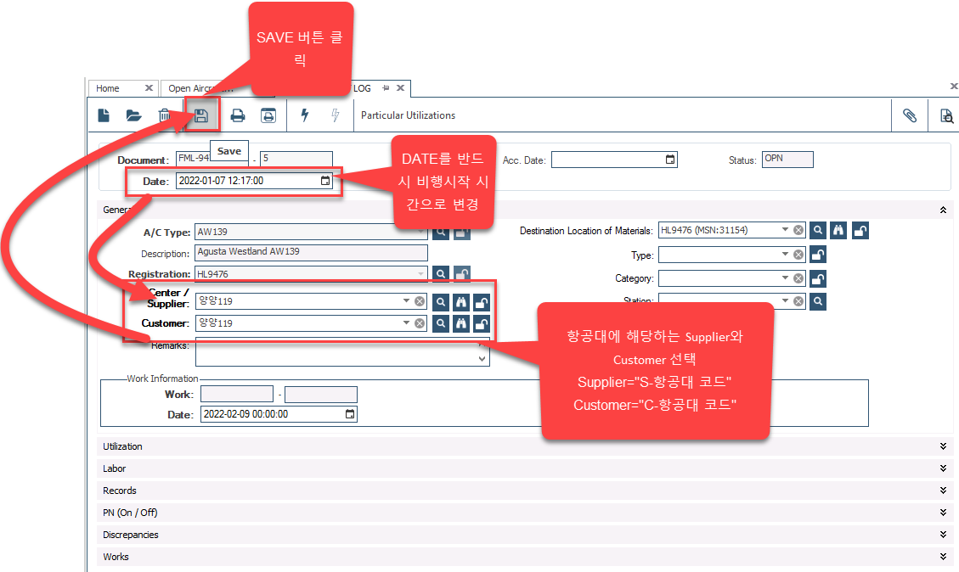Toggle the lock beside Category field
The image size is (959, 572).
click(x=818, y=278)
